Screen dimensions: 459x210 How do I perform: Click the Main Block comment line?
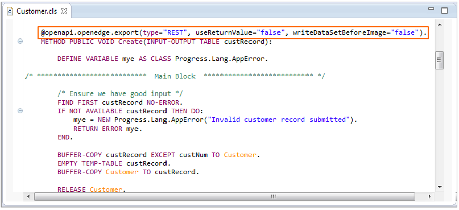(175, 76)
